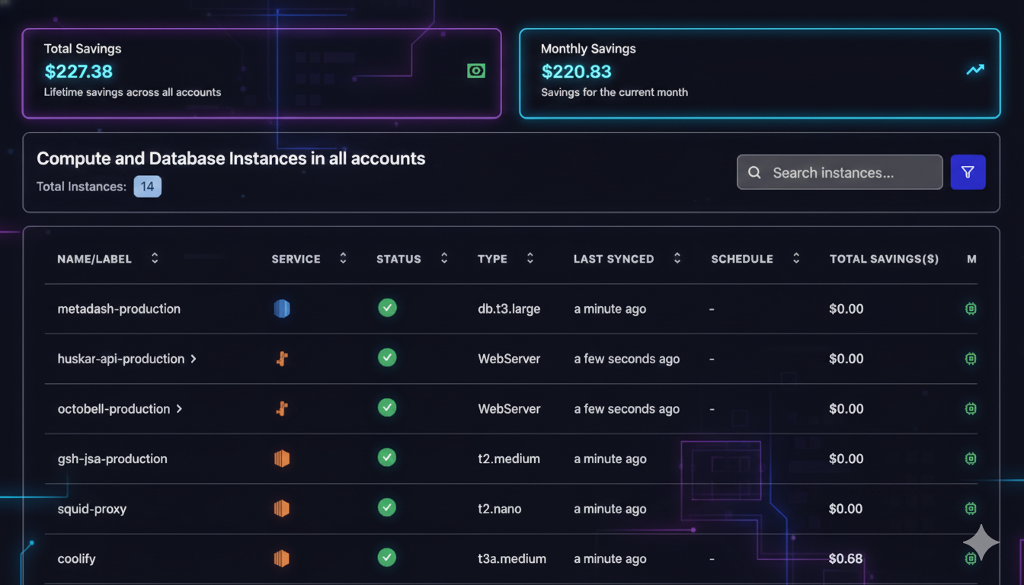Sort by the STATUS column arrows
The width and height of the screenshot is (1024, 585).
(x=444, y=258)
